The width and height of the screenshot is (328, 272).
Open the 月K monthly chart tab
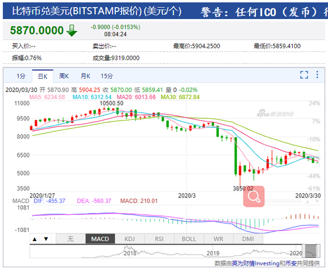85,76
